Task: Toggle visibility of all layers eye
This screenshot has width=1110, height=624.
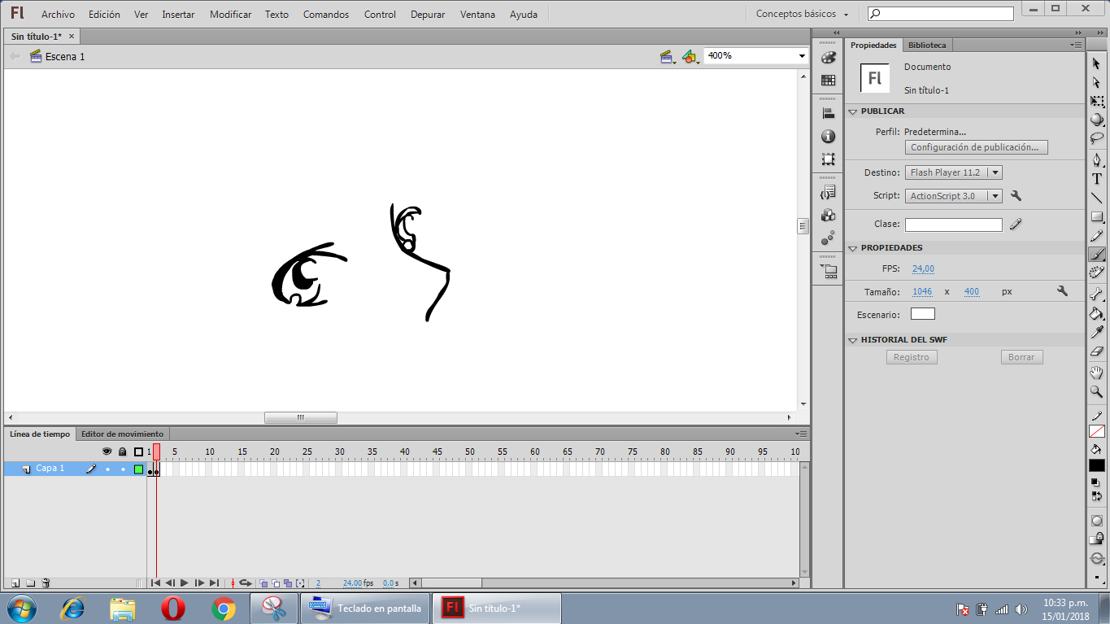Action: pyautogui.click(x=107, y=452)
